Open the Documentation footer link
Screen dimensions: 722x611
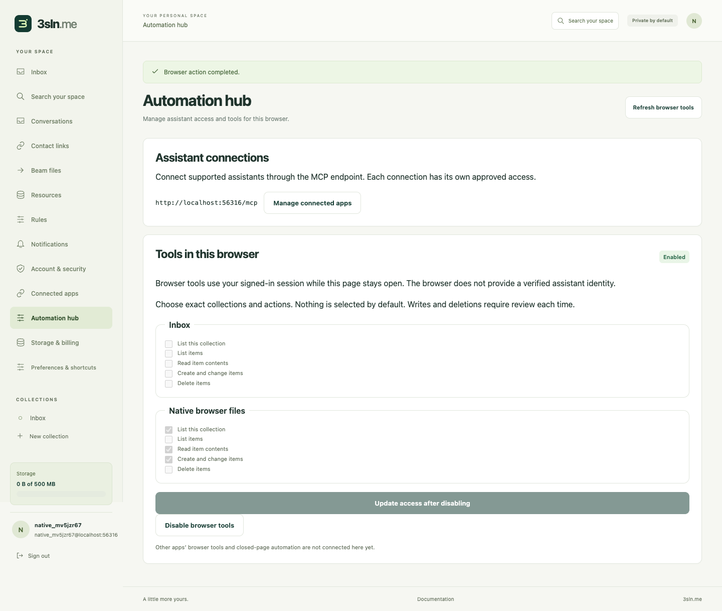[x=436, y=599]
